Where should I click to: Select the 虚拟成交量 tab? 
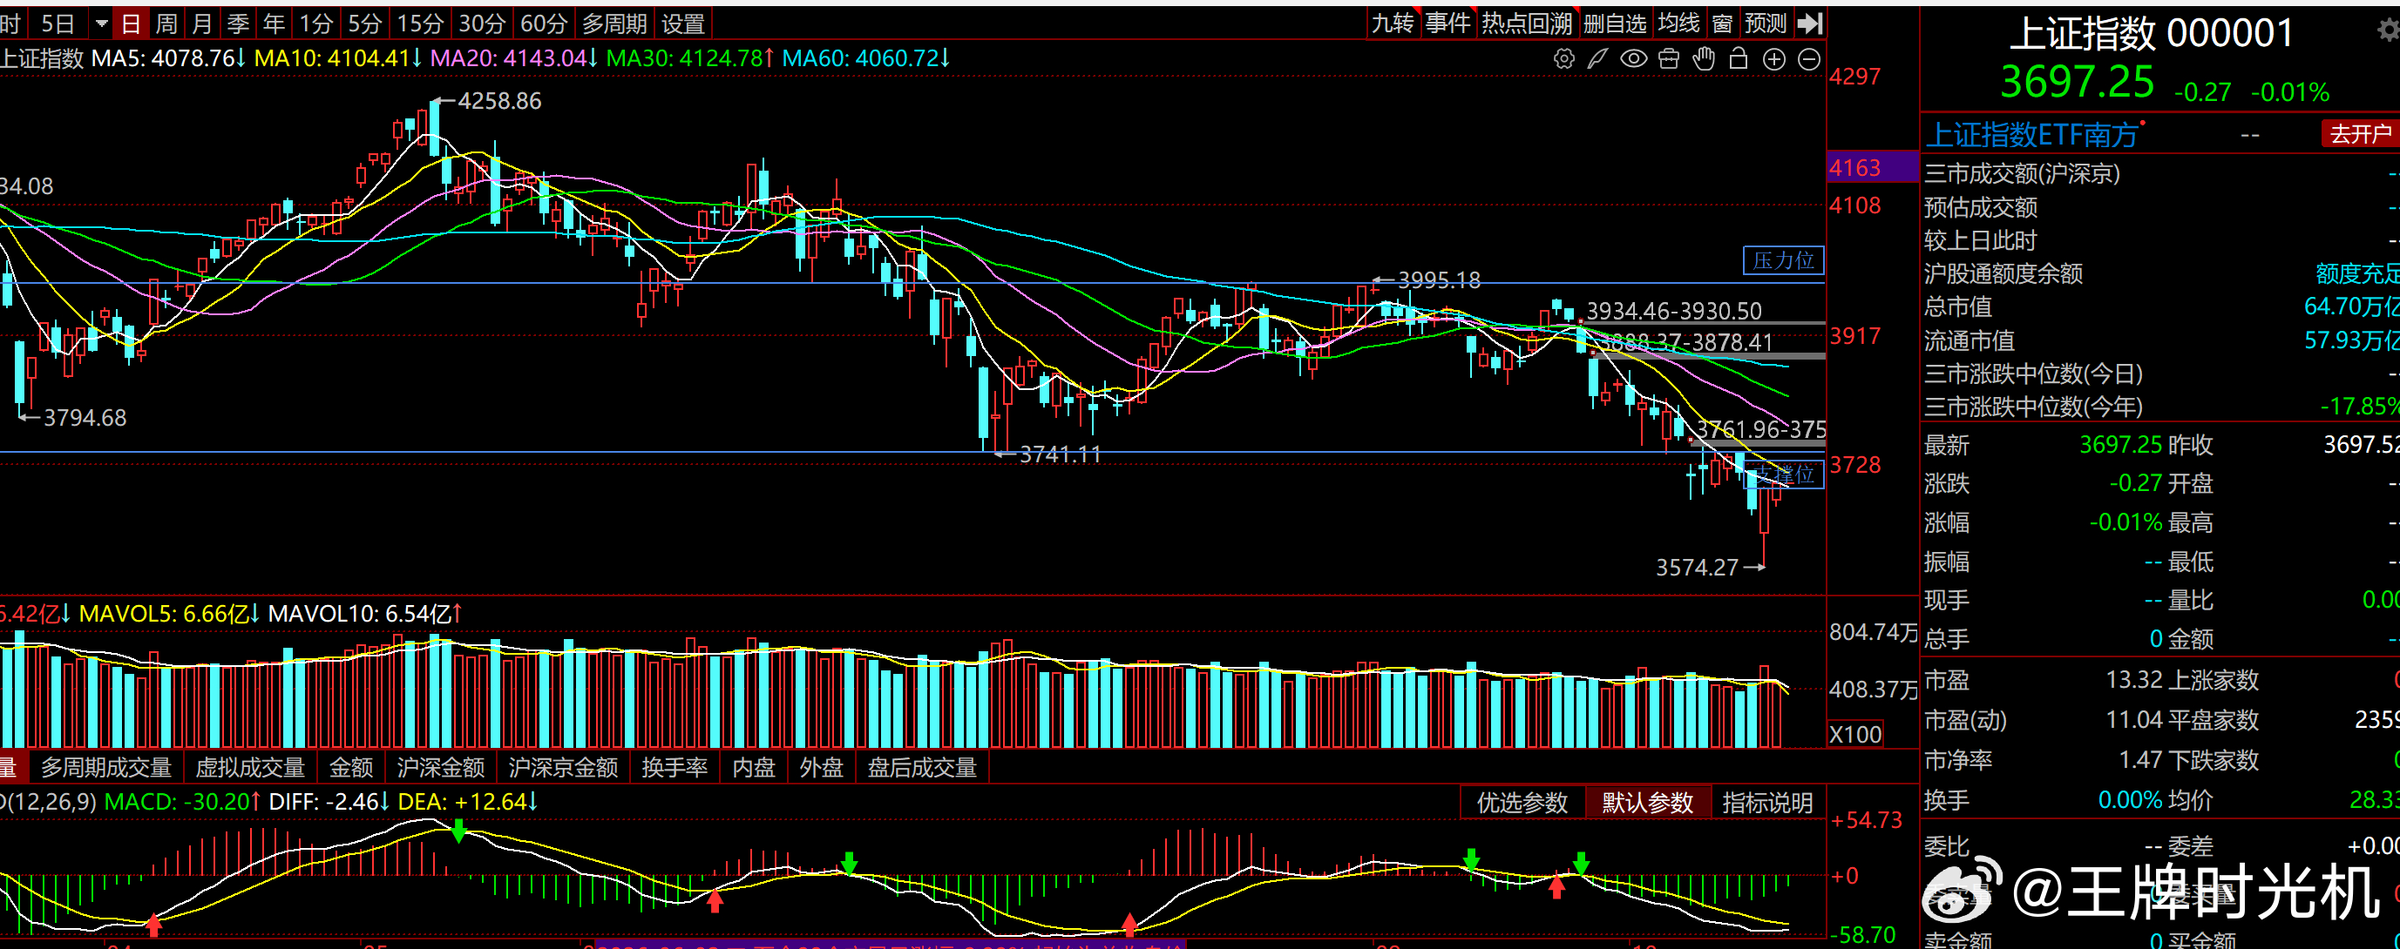pyautogui.click(x=250, y=768)
